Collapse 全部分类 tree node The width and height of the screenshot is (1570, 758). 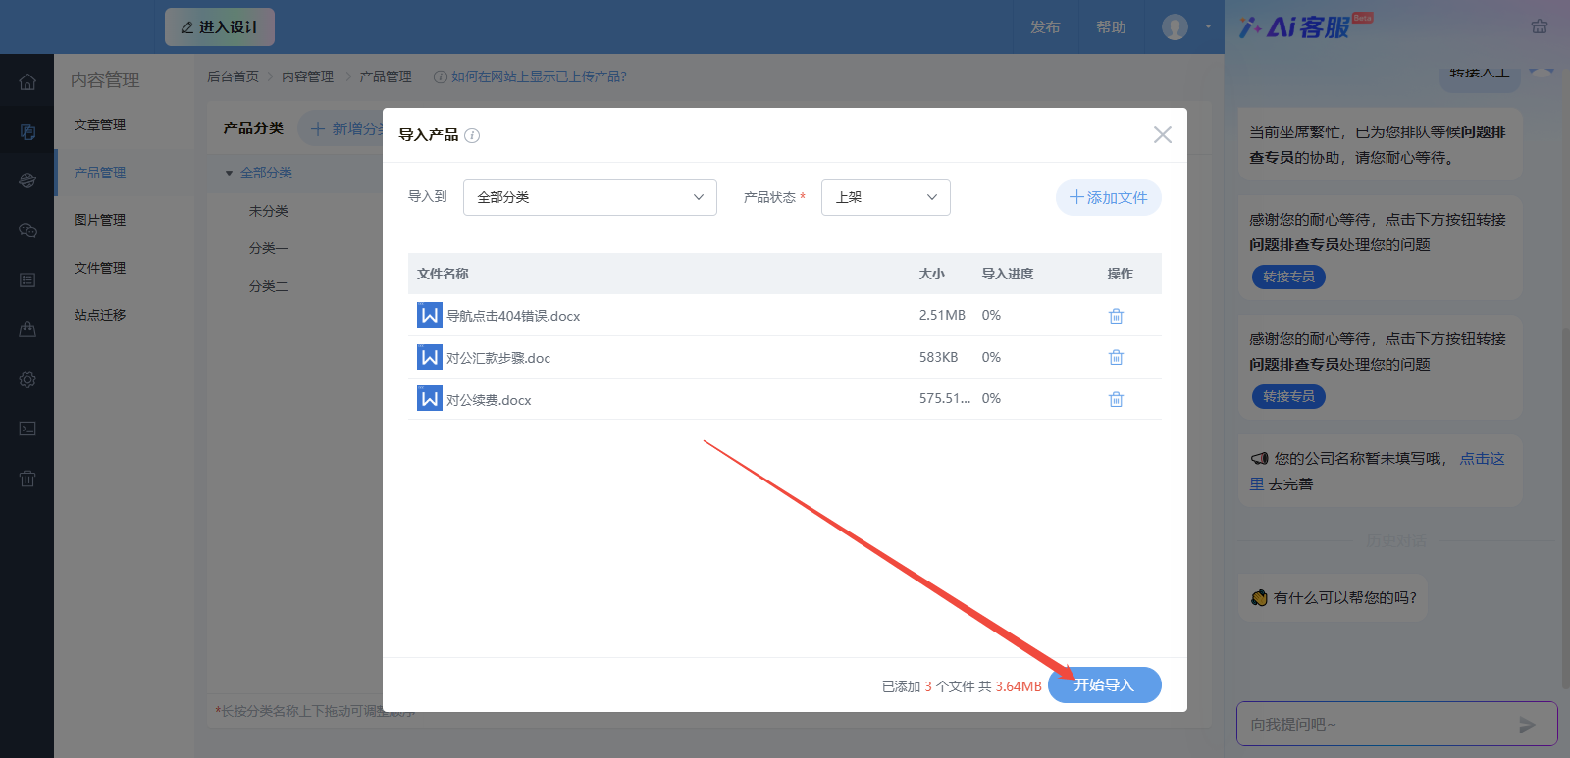230,173
